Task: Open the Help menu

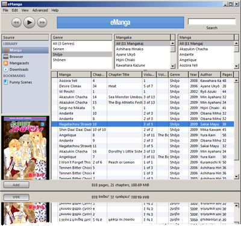Action: click(x=55, y=10)
